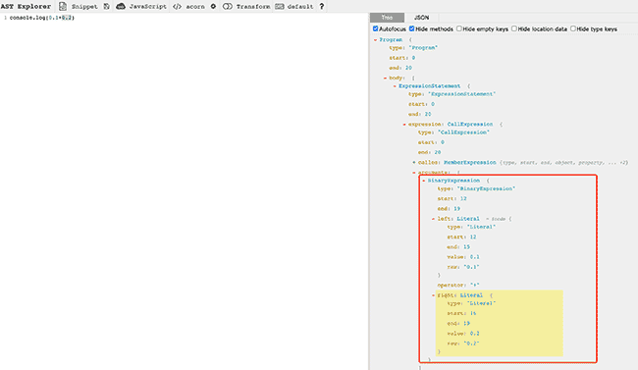Click the fork icon beside Snippet
This screenshot has height=370, width=638.
coord(107,6)
